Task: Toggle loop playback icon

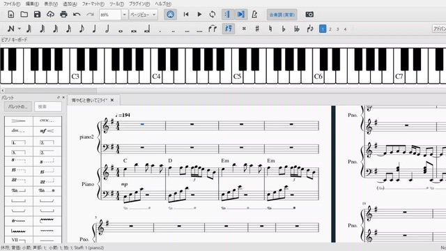Action: pos(213,14)
